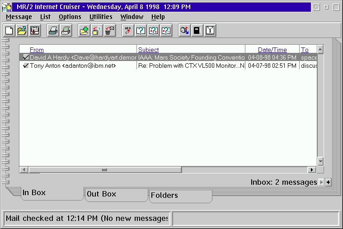This screenshot has width=343, height=229.
Task: Click the envelope to trash basket icon
Action: click(110, 30)
